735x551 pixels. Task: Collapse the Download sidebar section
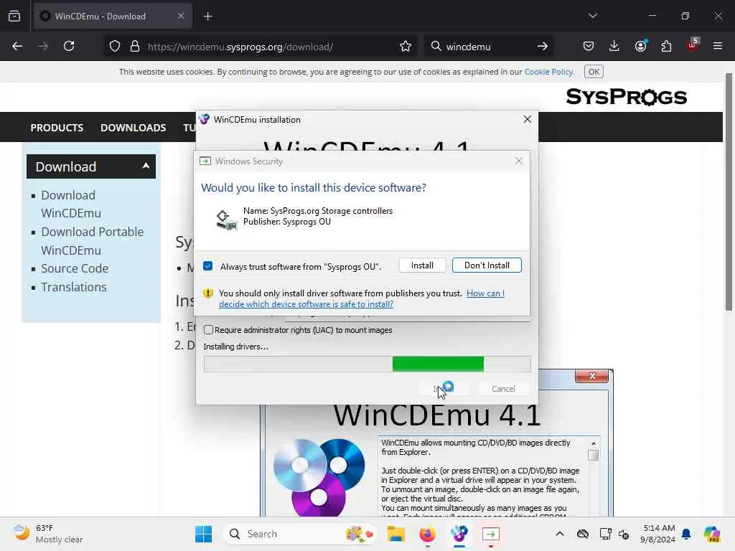coord(146,166)
